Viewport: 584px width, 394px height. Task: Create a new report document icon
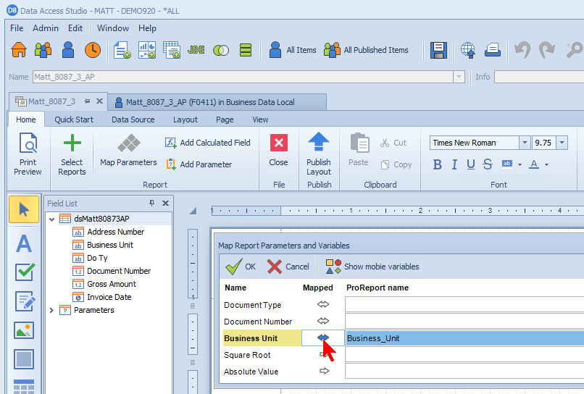point(122,50)
